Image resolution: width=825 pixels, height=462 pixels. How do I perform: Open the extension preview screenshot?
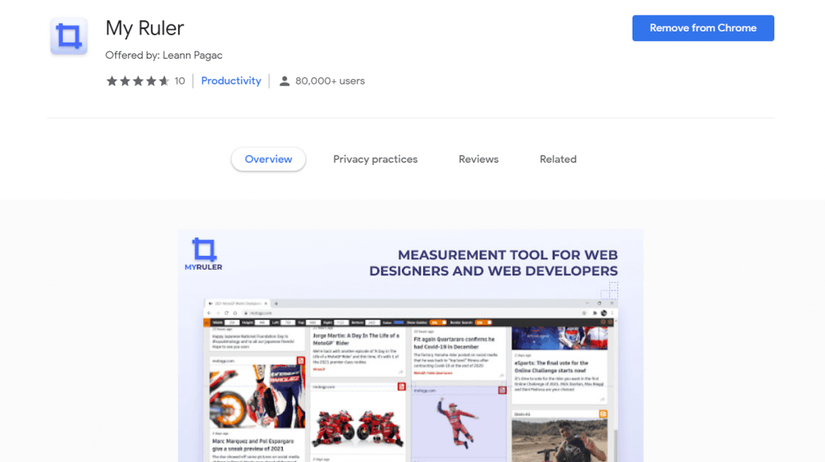[410, 345]
